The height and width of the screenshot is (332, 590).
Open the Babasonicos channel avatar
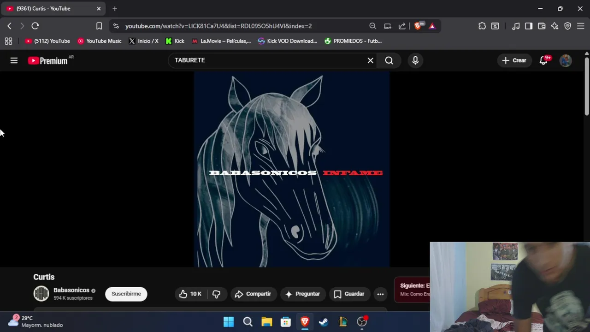[x=41, y=294]
